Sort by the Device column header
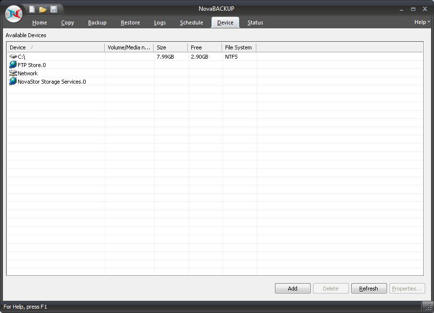The width and height of the screenshot is (434, 313). click(56, 47)
